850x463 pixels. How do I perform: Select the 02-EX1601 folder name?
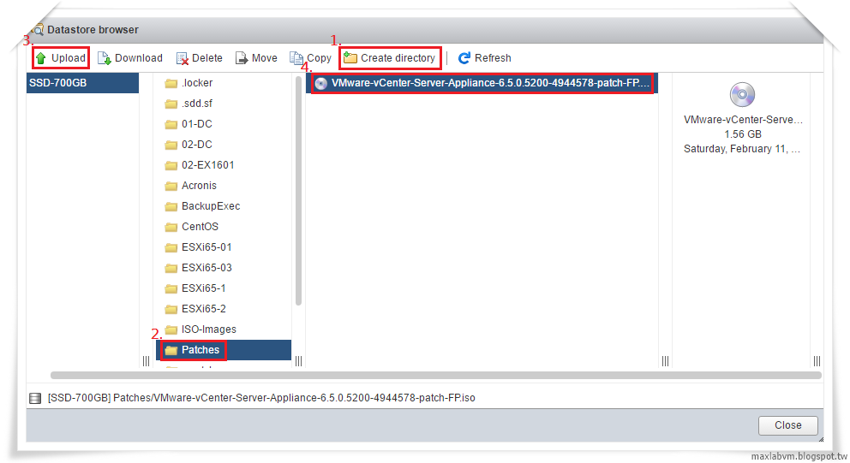click(x=208, y=165)
